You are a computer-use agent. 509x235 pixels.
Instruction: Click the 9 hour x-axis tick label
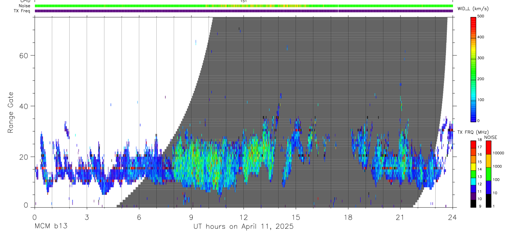[x=191, y=217]
